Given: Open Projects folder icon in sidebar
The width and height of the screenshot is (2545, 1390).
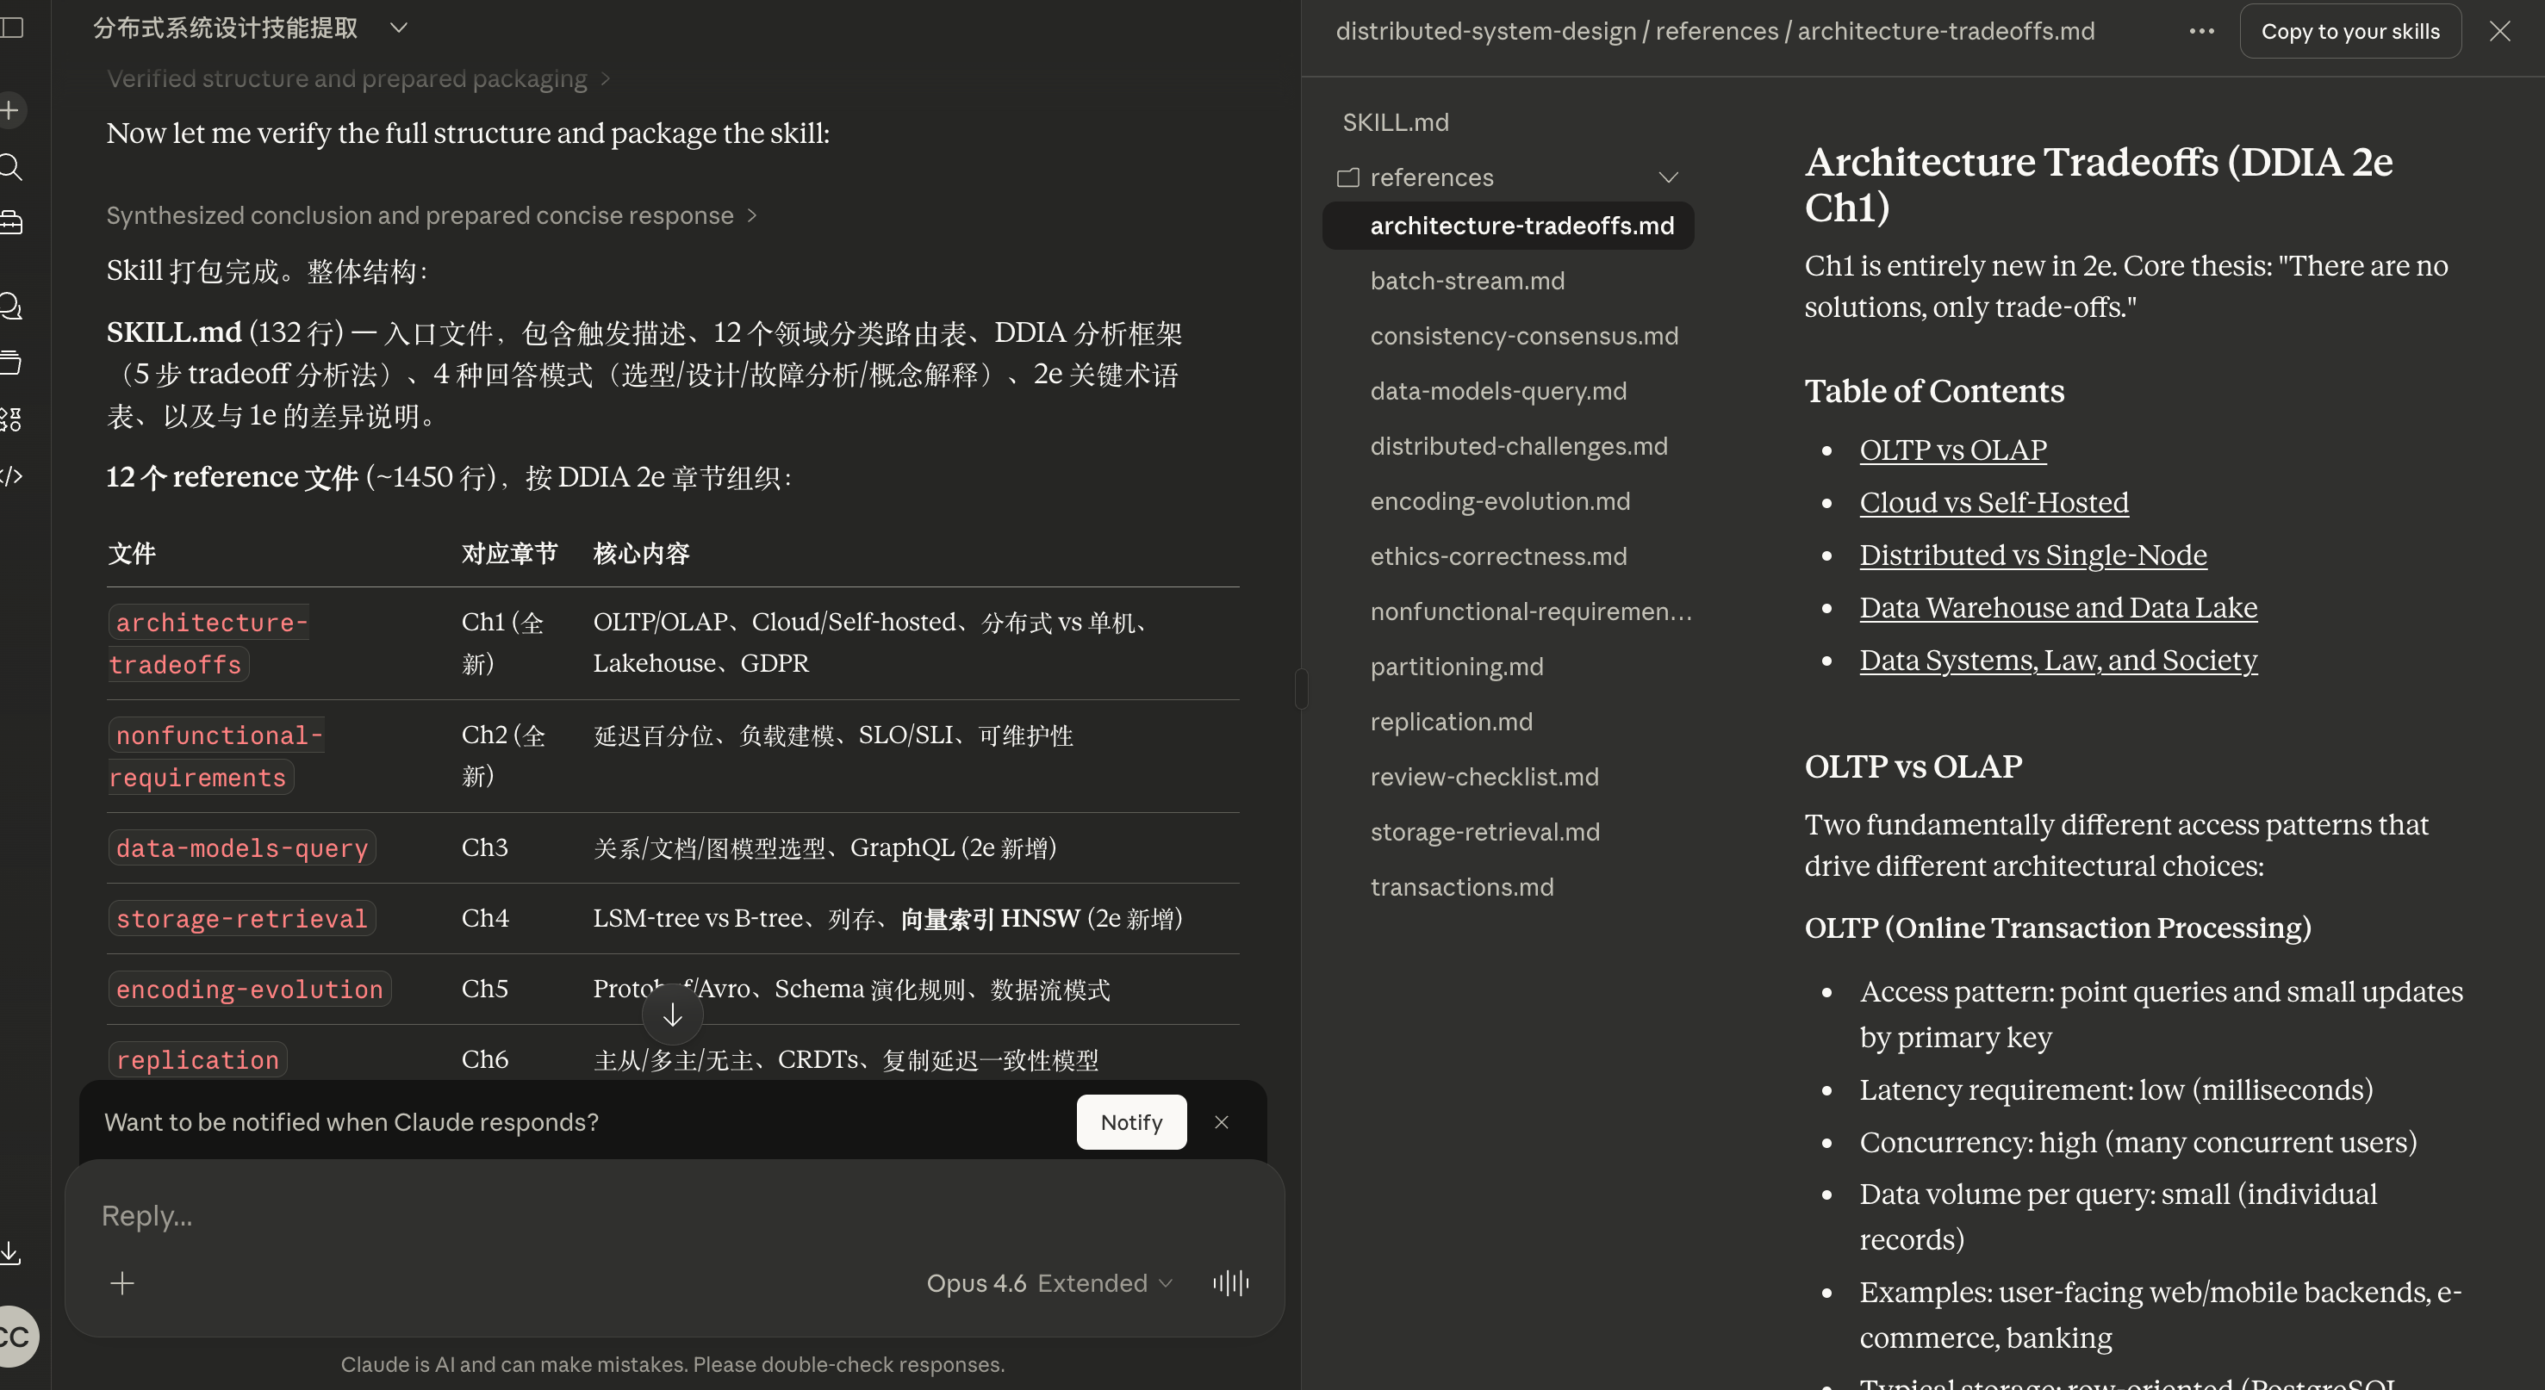Looking at the screenshot, I should 9,362.
